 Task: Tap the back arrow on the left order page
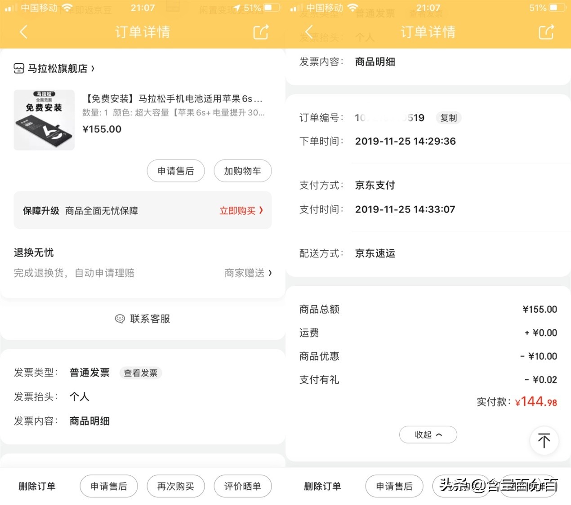tap(23, 32)
